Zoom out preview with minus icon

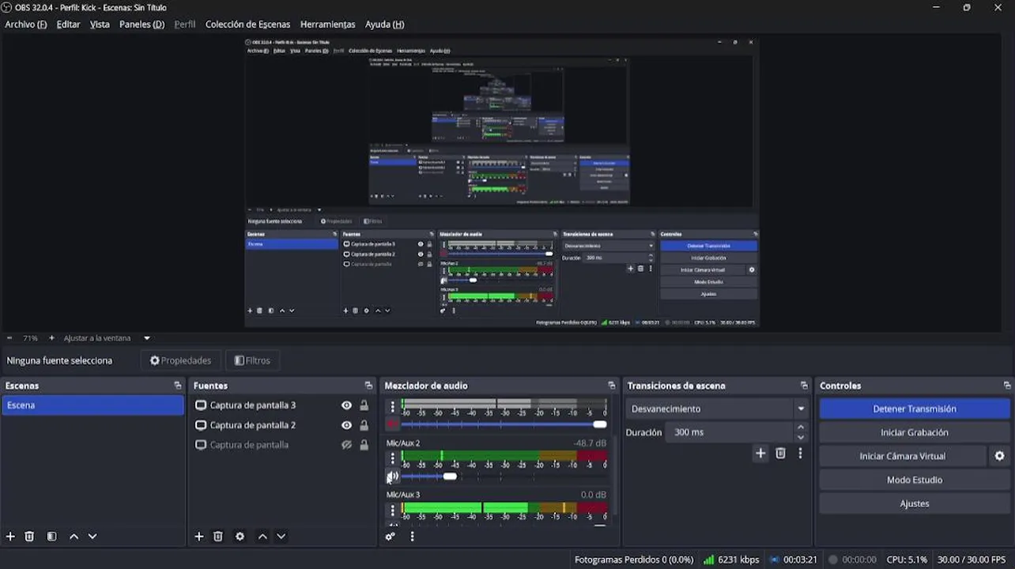click(x=9, y=338)
